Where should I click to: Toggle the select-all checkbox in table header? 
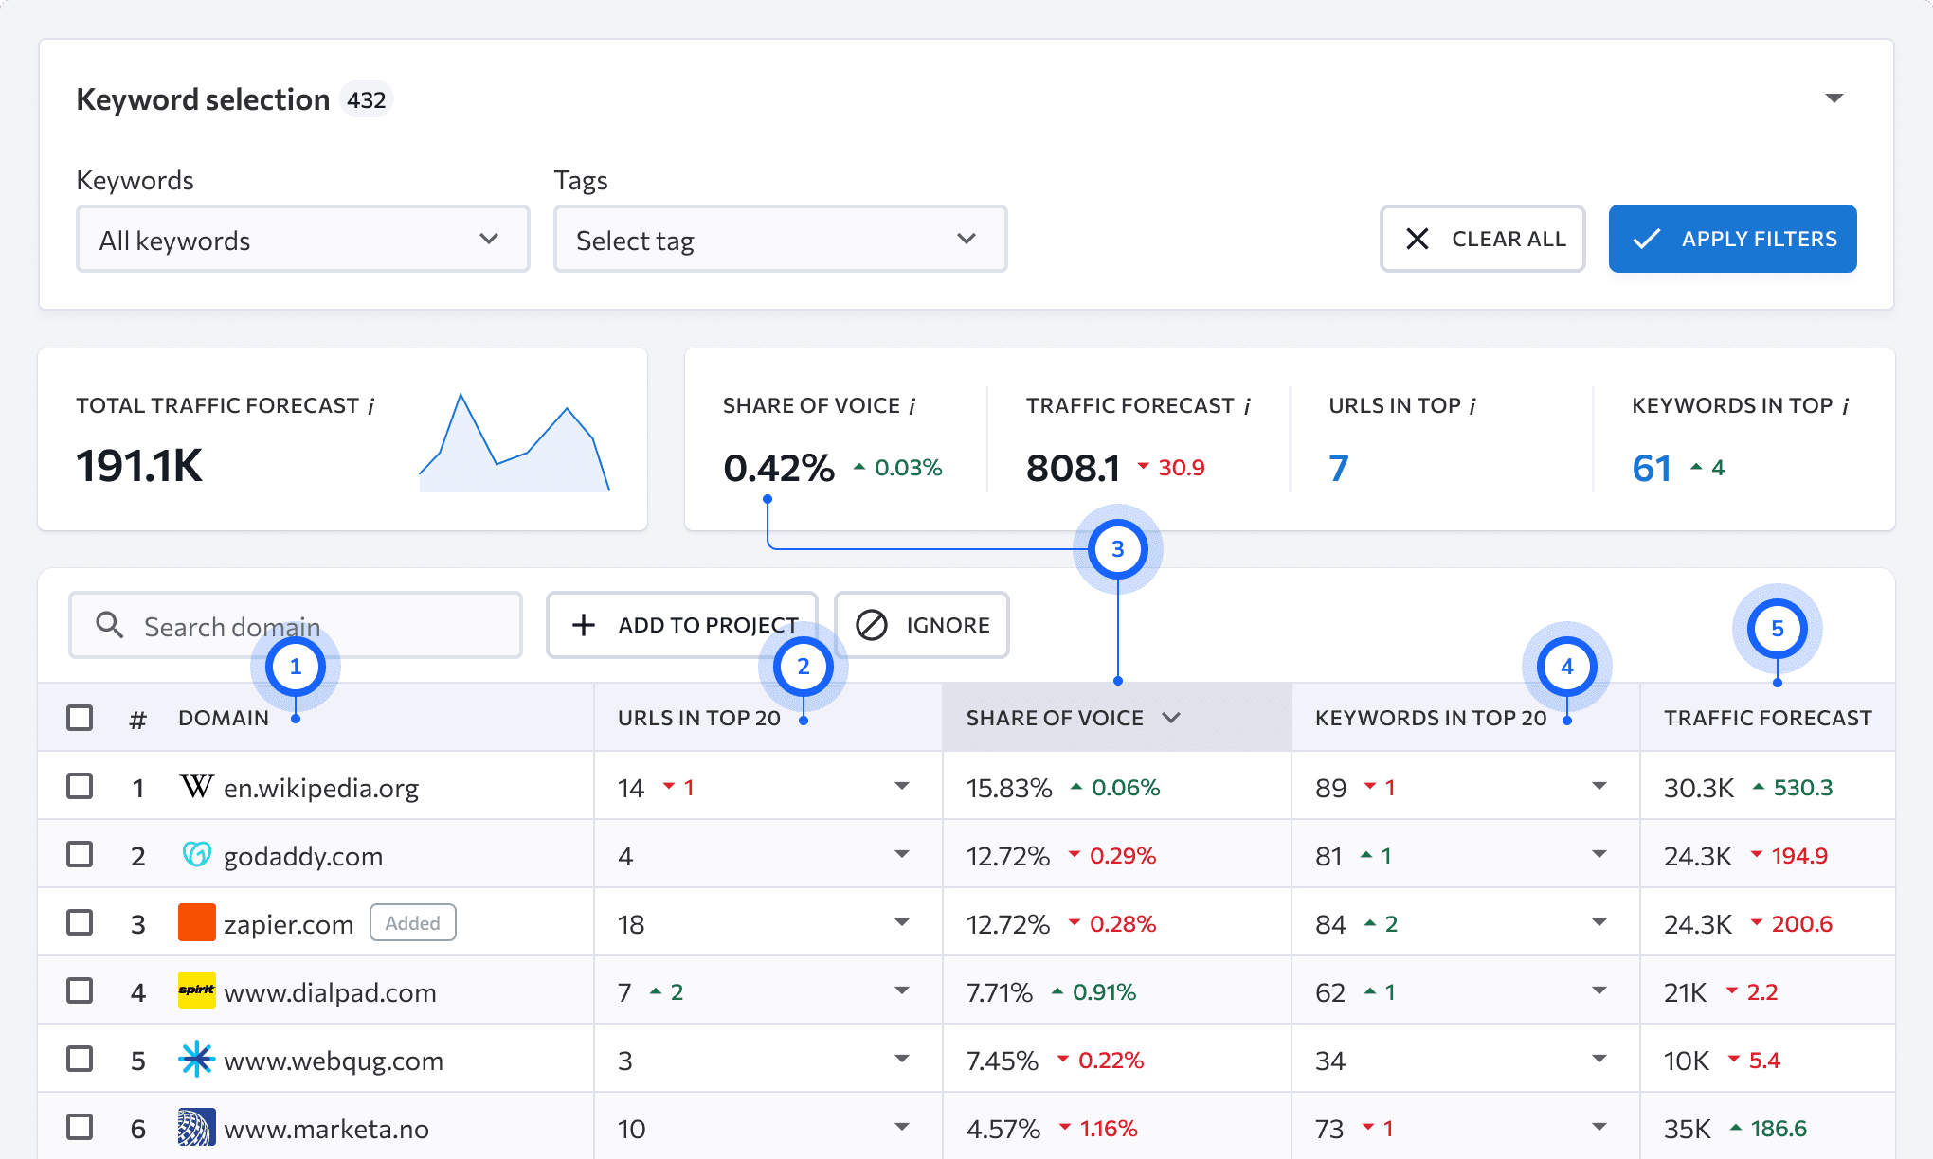(80, 718)
